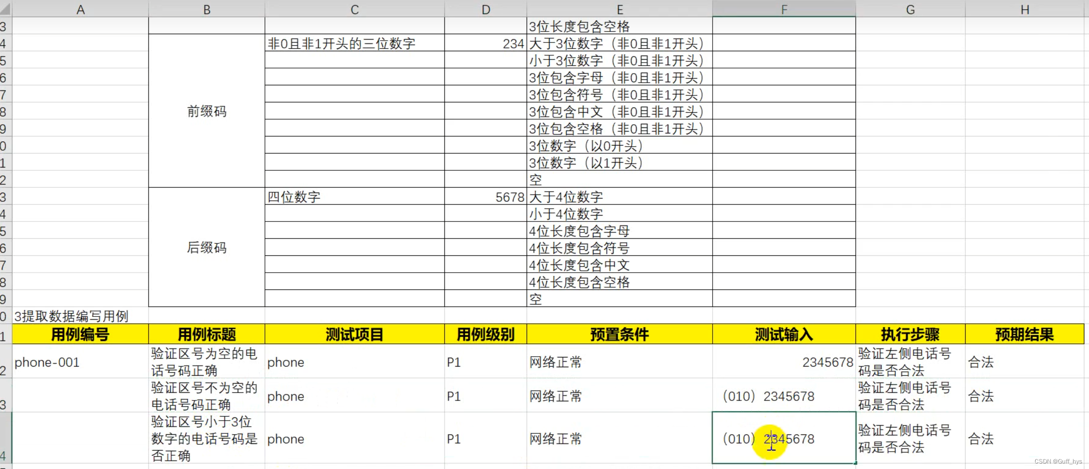
Task: Click 'P1' in the 验证区号小于3位 row
Action: pyautogui.click(x=486, y=438)
